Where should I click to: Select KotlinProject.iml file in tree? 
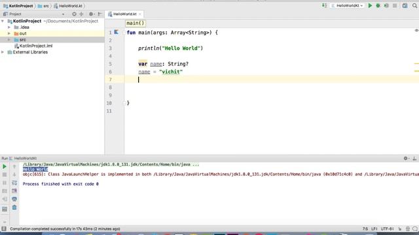click(33, 46)
